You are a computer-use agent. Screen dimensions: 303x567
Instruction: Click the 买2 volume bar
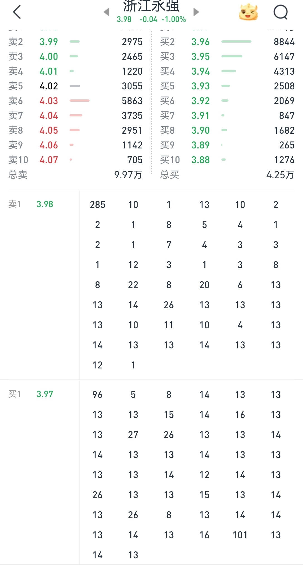click(x=236, y=42)
